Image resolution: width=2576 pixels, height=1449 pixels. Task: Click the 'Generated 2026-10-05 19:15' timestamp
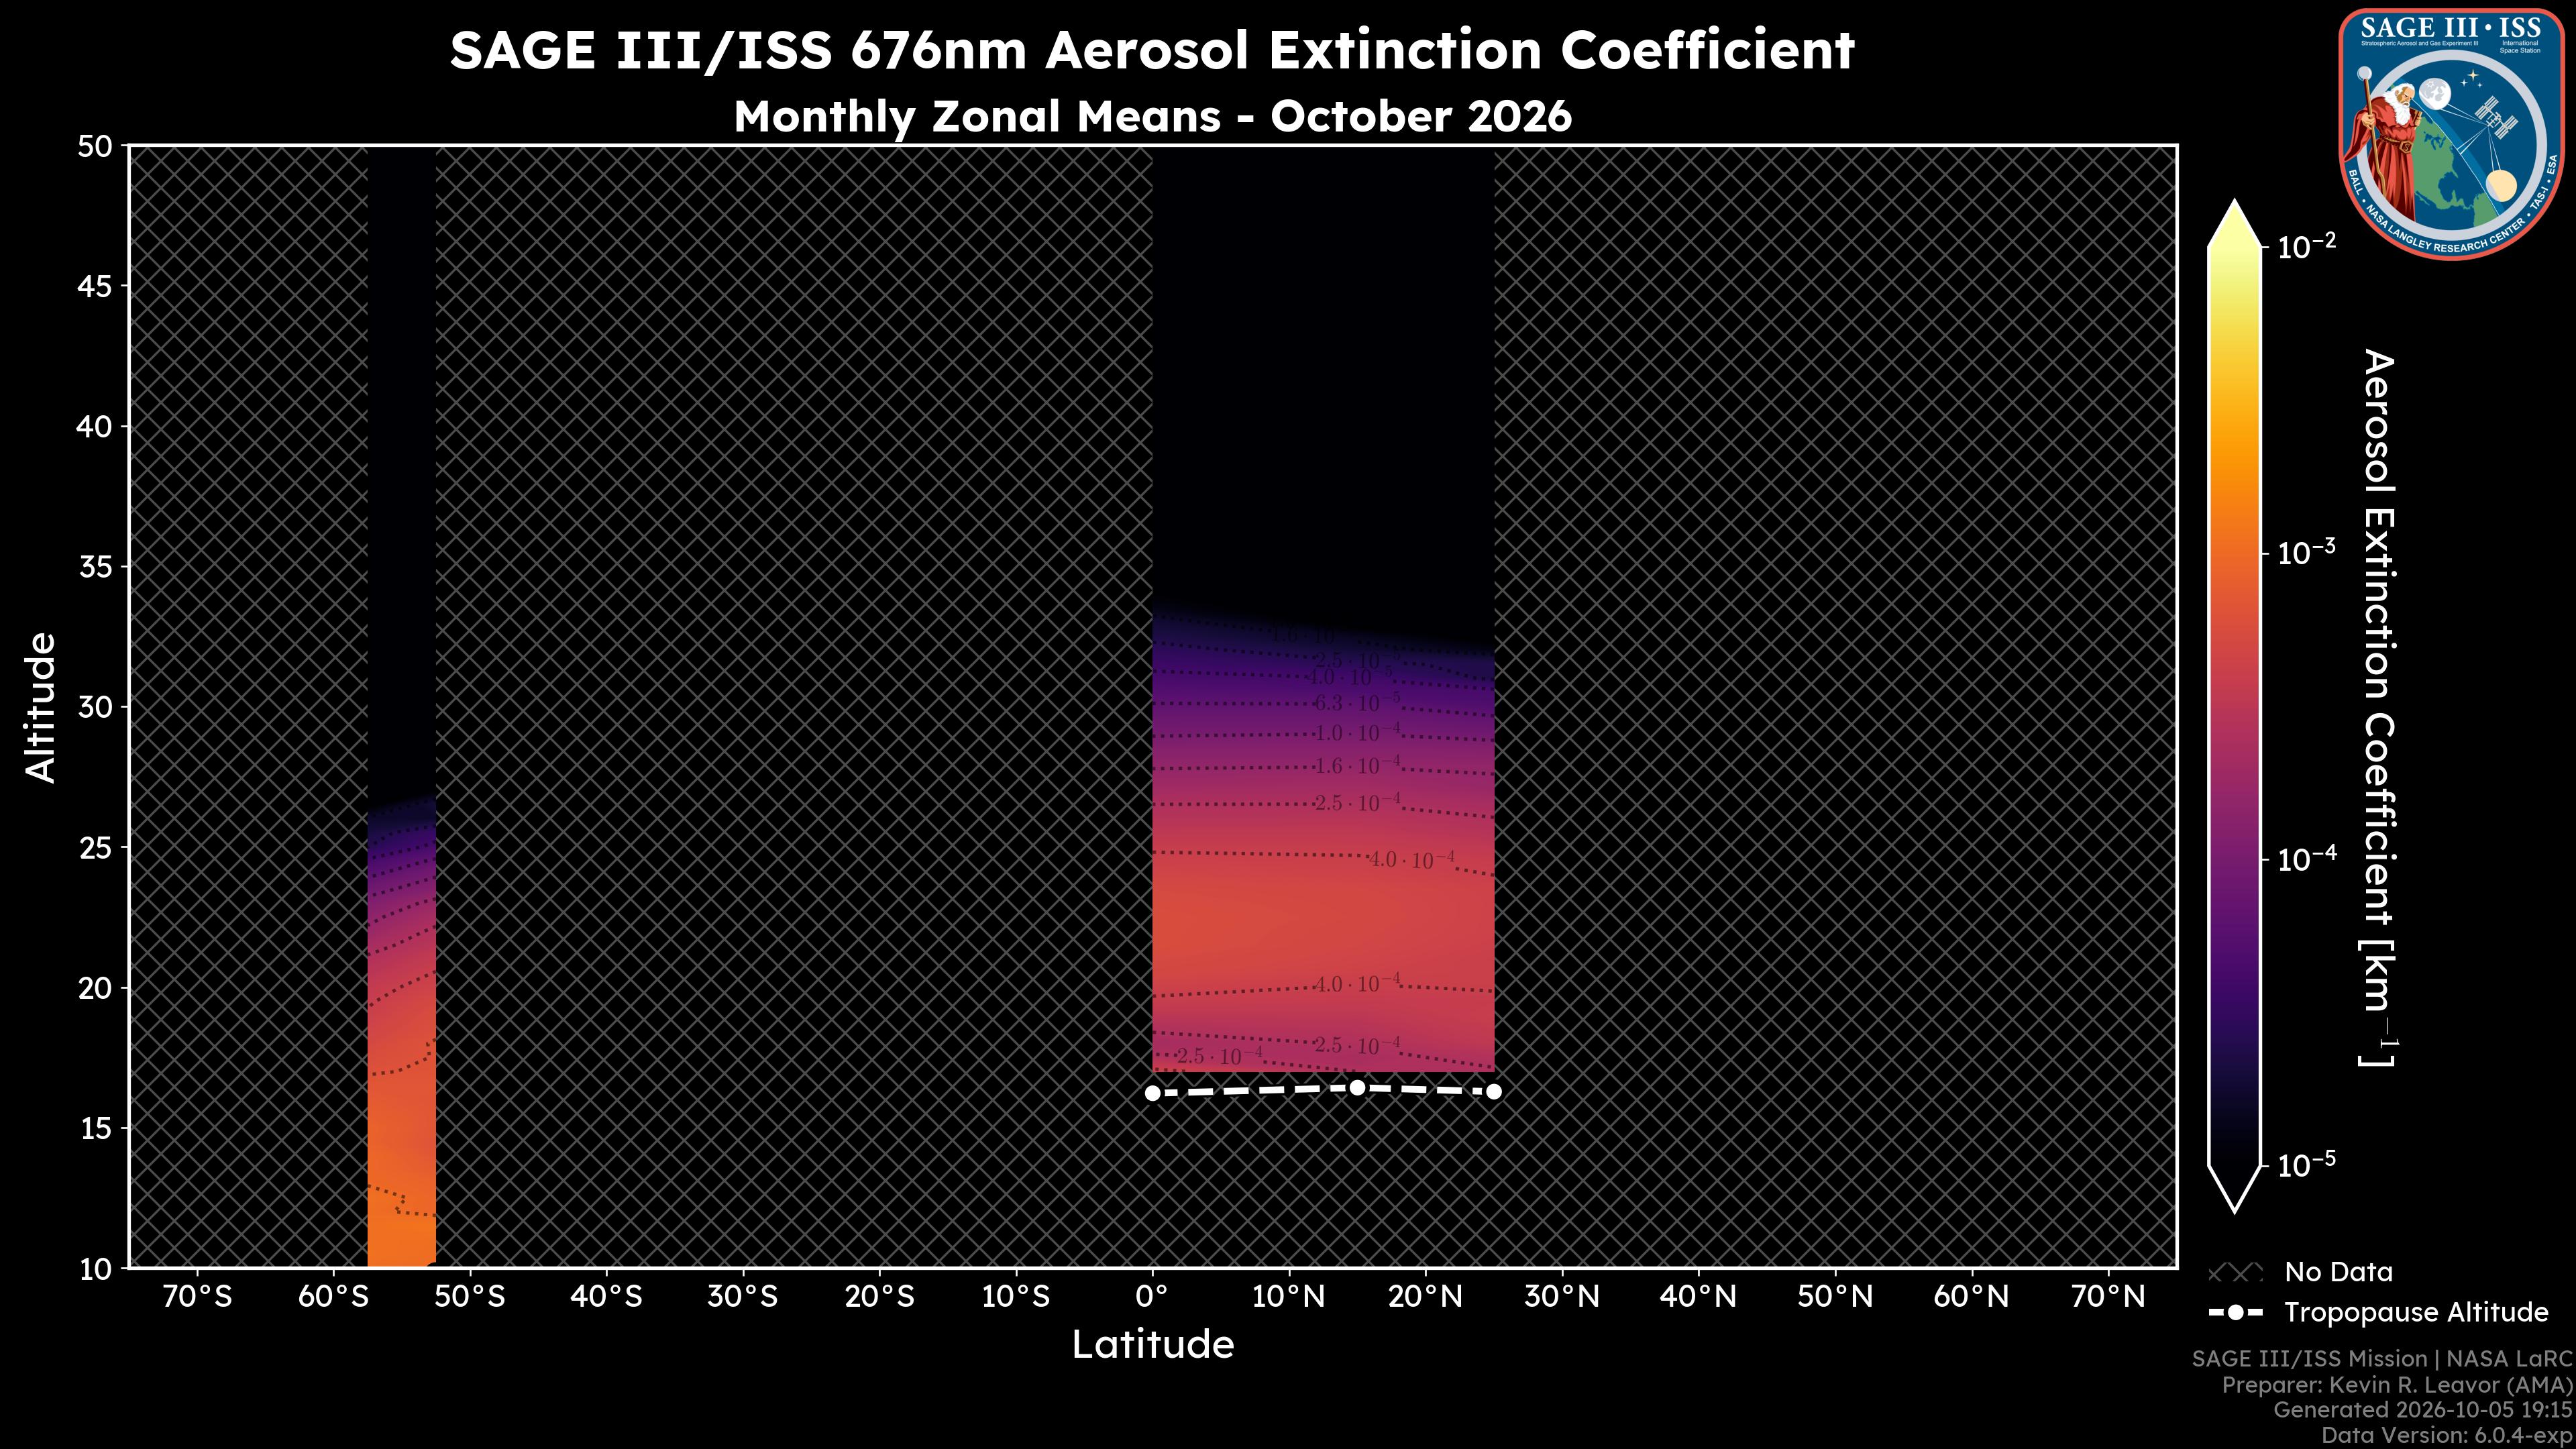tap(2423, 1410)
